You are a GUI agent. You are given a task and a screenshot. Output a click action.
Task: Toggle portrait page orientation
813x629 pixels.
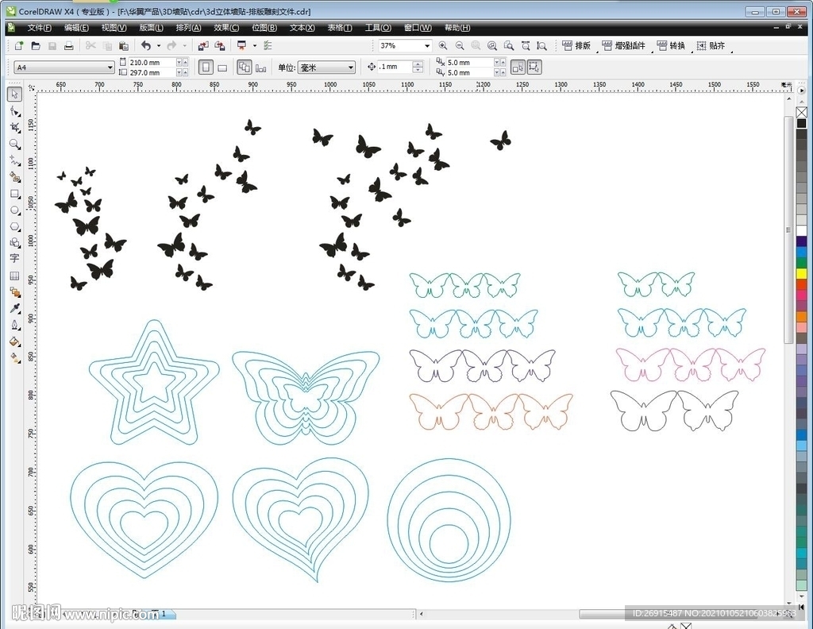click(x=206, y=68)
